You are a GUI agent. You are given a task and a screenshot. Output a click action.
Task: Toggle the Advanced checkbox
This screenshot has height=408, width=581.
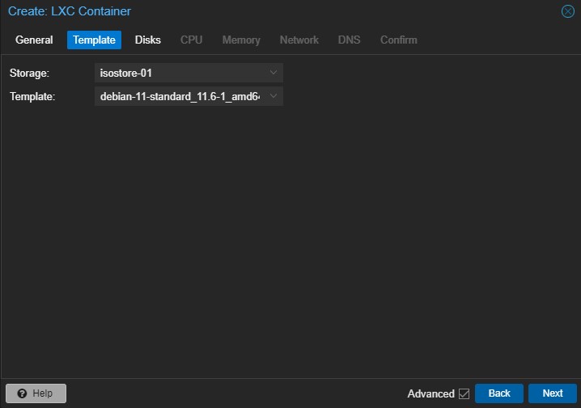464,393
